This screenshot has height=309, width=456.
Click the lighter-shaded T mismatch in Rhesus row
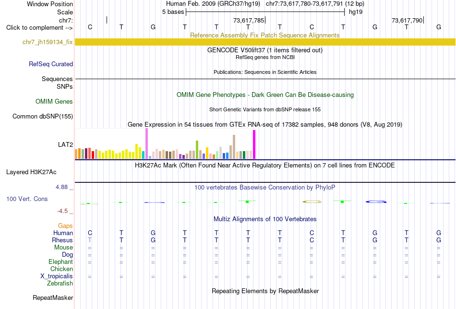(x=90, y=240)
